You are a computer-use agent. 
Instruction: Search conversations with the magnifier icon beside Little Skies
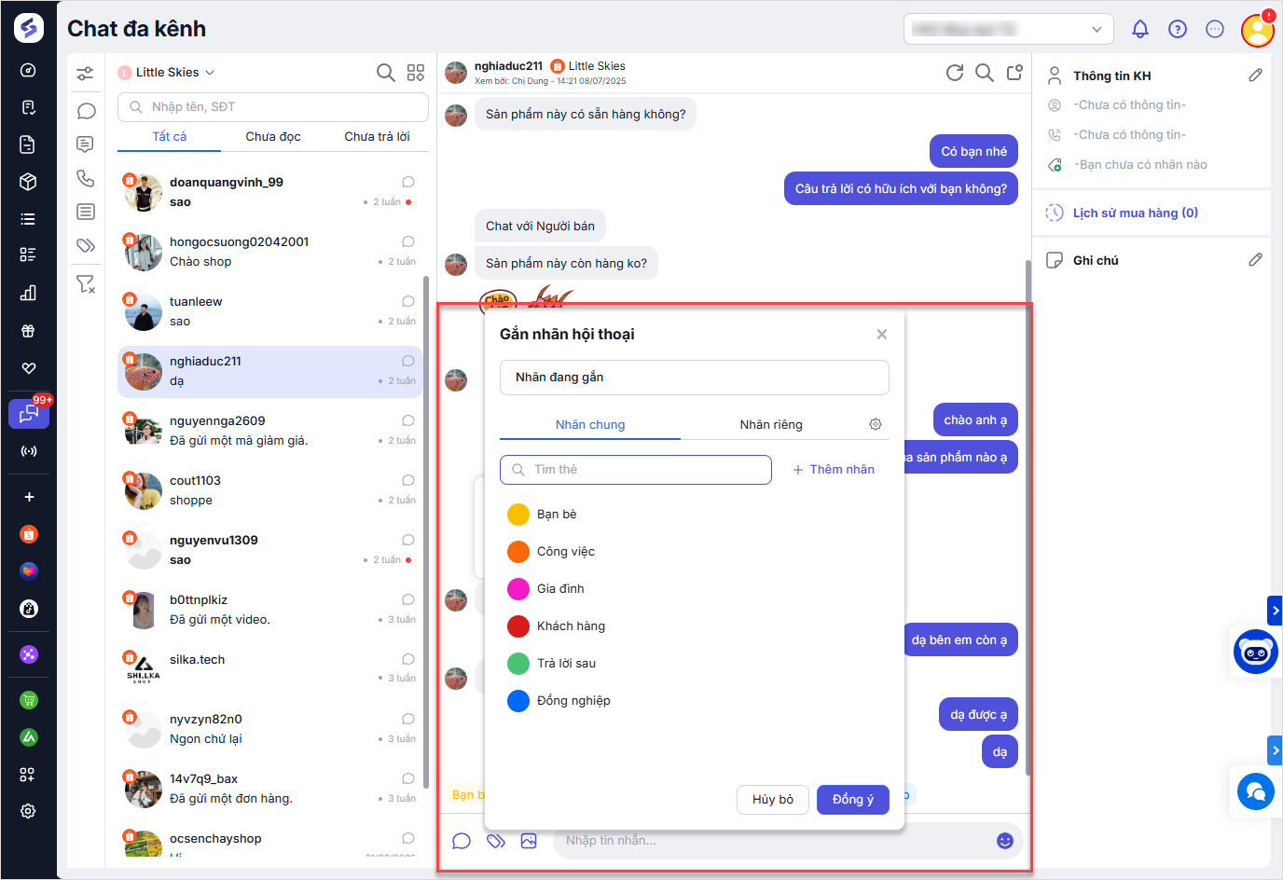pyautogui.click(x=385, y=72)
